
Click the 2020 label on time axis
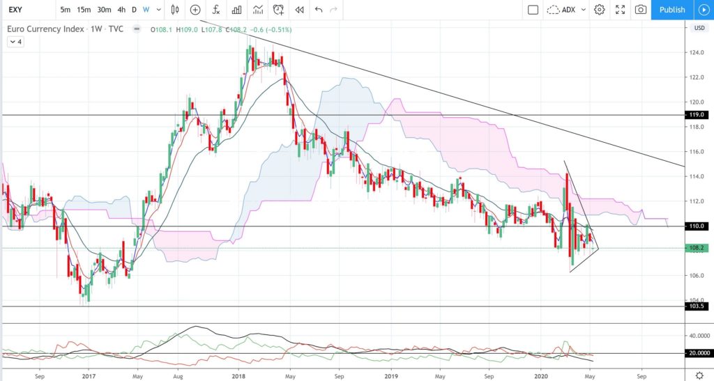click(x=541, y=376)
